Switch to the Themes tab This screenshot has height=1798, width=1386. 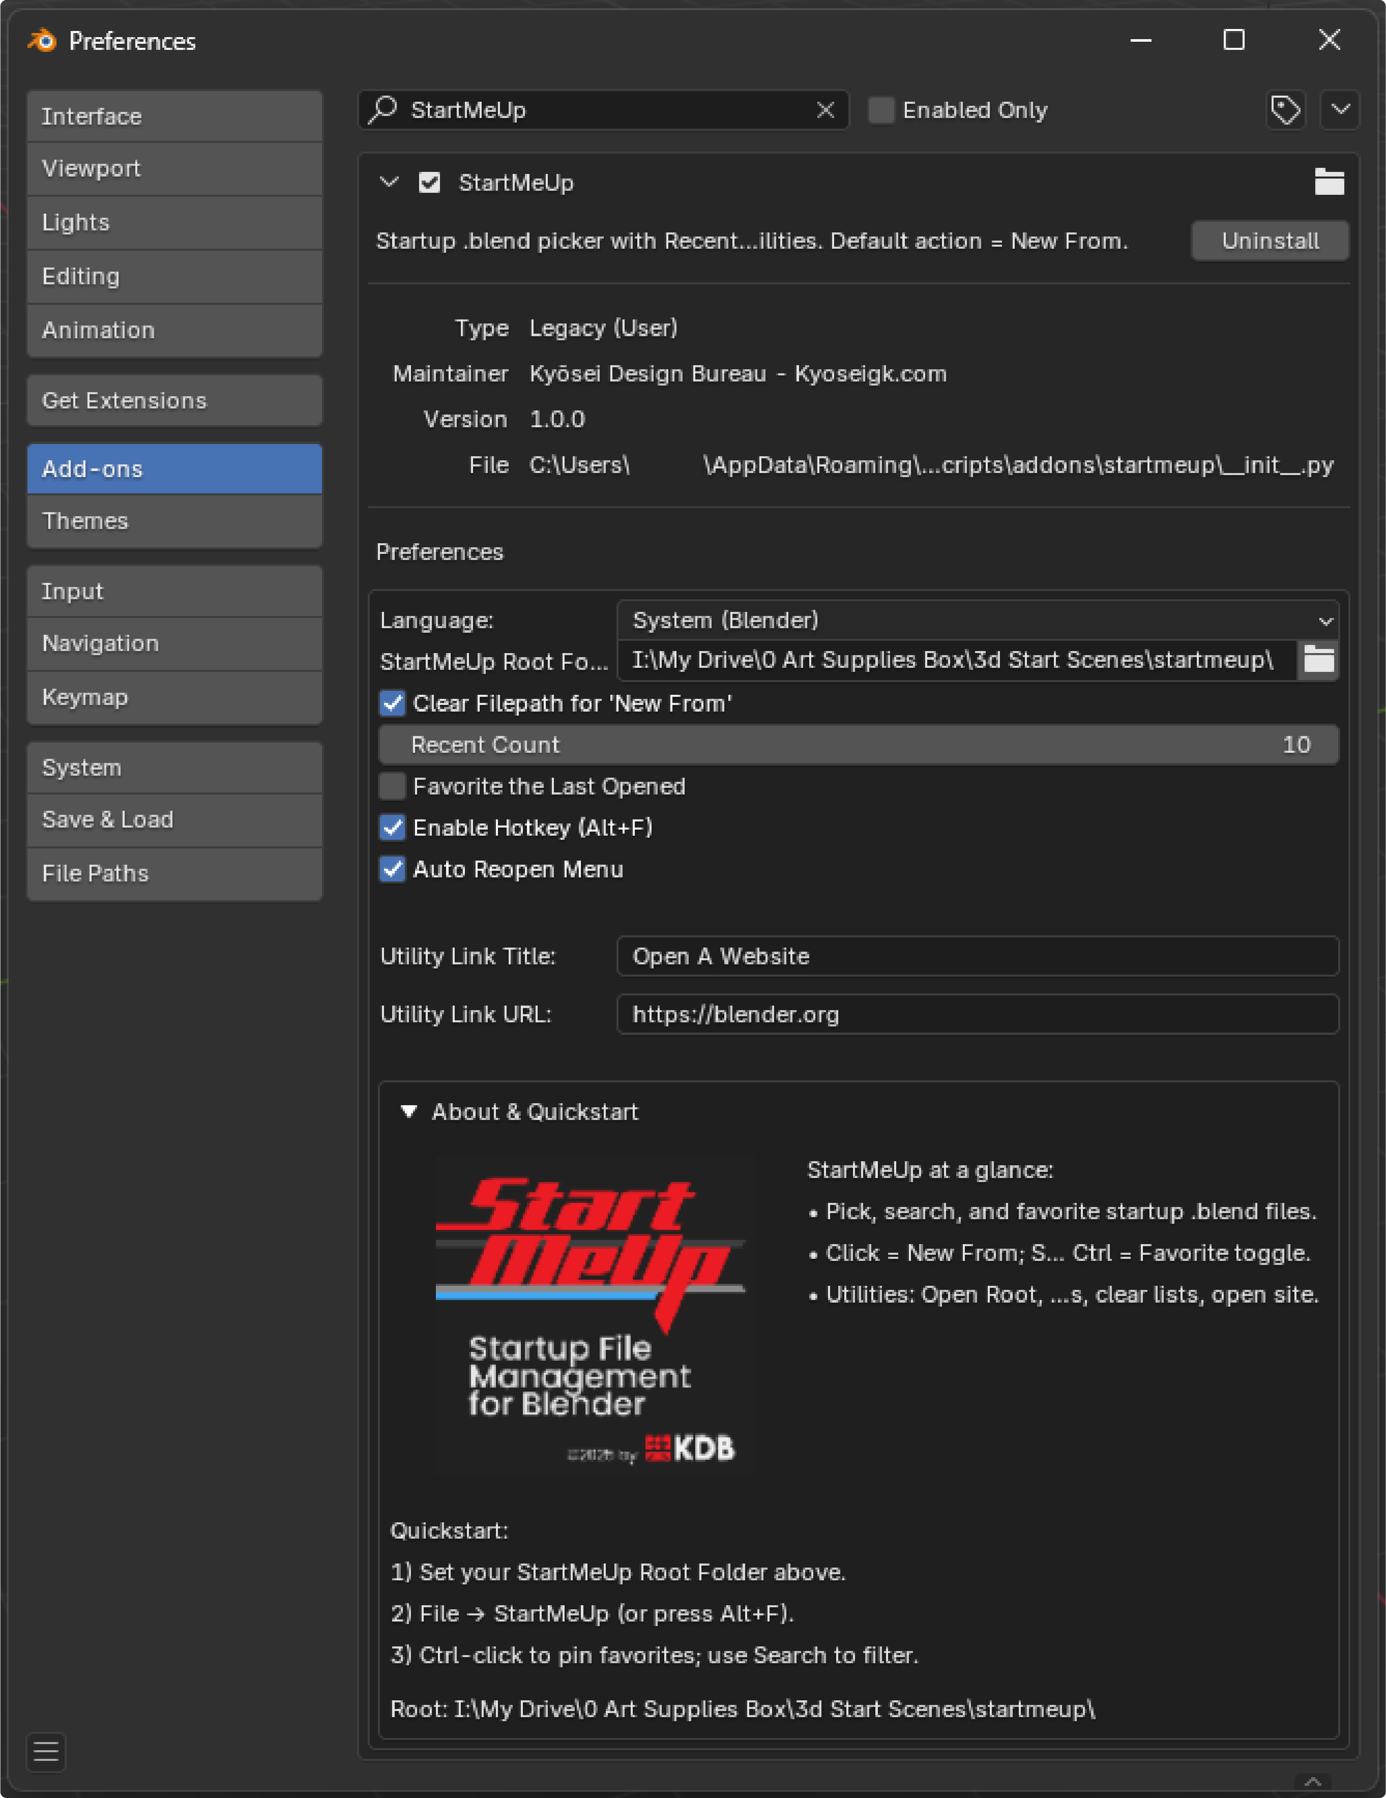tap(174, 521)
